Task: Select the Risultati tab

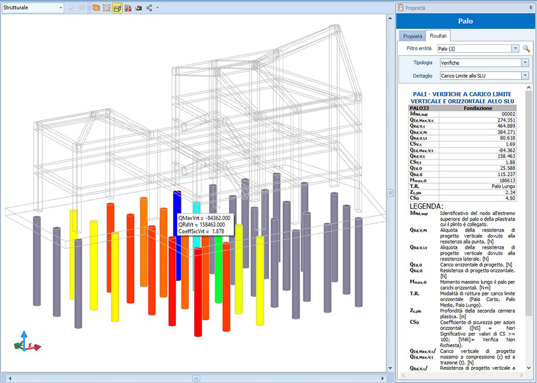Action: pos(438,36)
